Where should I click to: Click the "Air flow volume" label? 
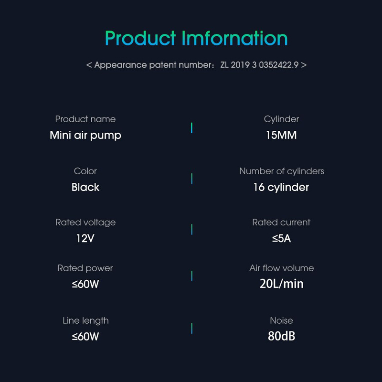(281, 268)
